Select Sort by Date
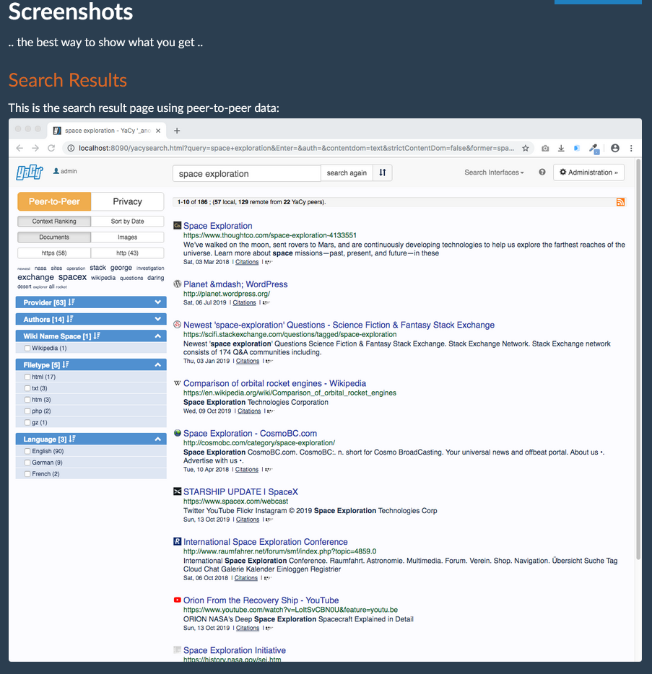Viewport: 652px width, 674px height. point(127,222)
